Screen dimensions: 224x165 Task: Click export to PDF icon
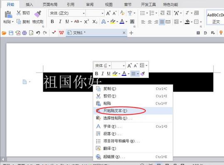click(x=18, y=33)
